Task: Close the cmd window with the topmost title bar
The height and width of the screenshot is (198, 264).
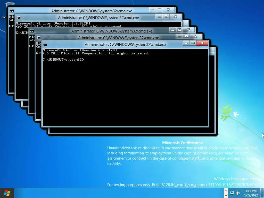Action: coord(169,10)
